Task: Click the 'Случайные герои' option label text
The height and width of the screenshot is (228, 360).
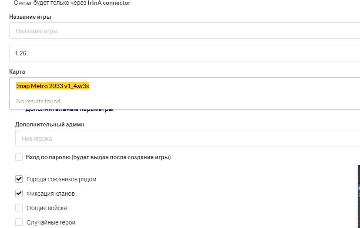Action: 51,222
